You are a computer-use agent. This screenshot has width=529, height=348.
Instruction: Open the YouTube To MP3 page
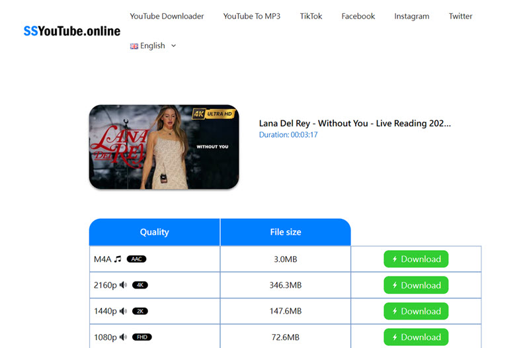(251, 16)
